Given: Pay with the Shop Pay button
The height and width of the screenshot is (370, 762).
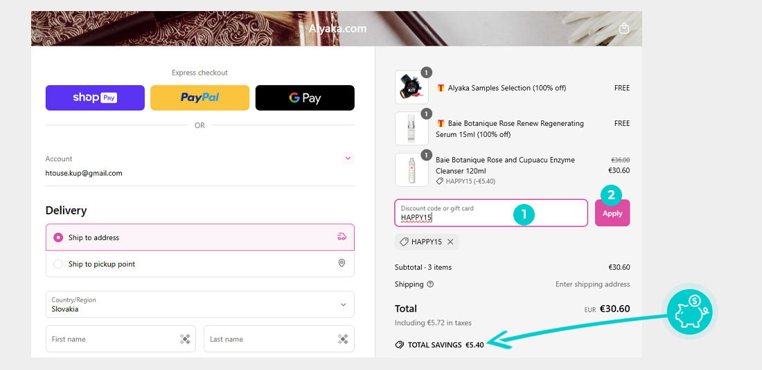Looking at the screenshot, I should (95, 98).
